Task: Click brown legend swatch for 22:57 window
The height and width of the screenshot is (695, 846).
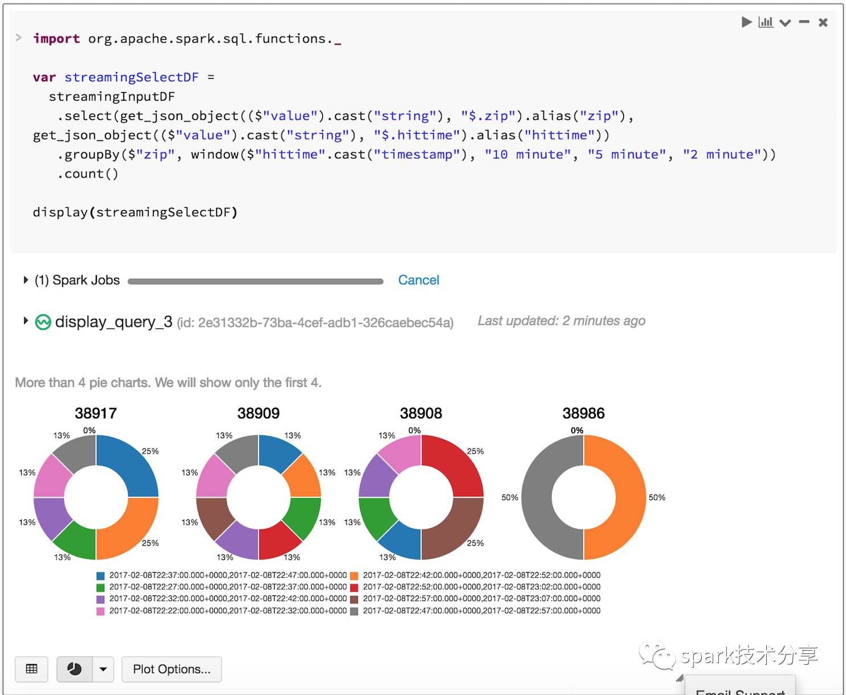Action: [354, 599]
